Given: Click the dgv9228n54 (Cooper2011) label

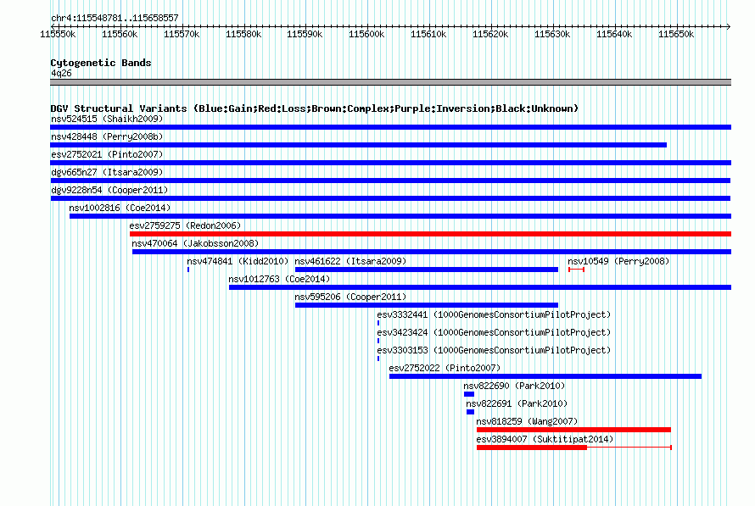Looking at the screenshot, I should 109,190.
